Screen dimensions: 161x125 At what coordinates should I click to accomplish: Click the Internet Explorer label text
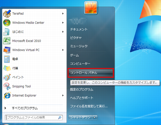pos(24,95)
